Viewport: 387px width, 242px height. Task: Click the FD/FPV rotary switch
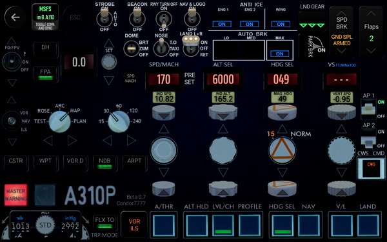[x=12, y=62]
